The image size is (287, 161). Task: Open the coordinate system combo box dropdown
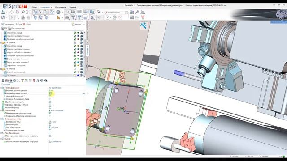pyautogui.click(x=126, y=13)
